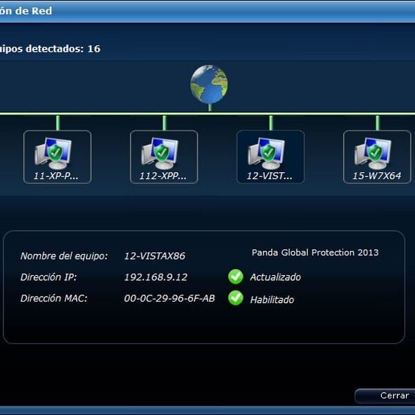Click the Habilitado status text

(x=272, y=299)
